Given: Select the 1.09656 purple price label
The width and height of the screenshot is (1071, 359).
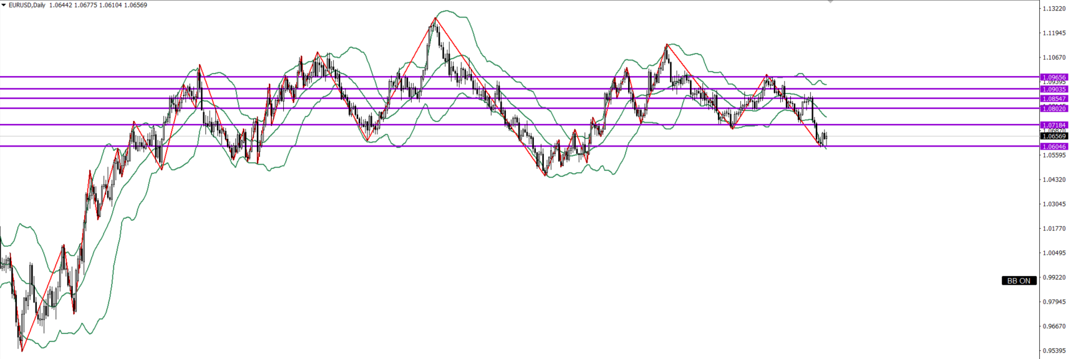Looking at the screenshot, I should pos(1054,77).
